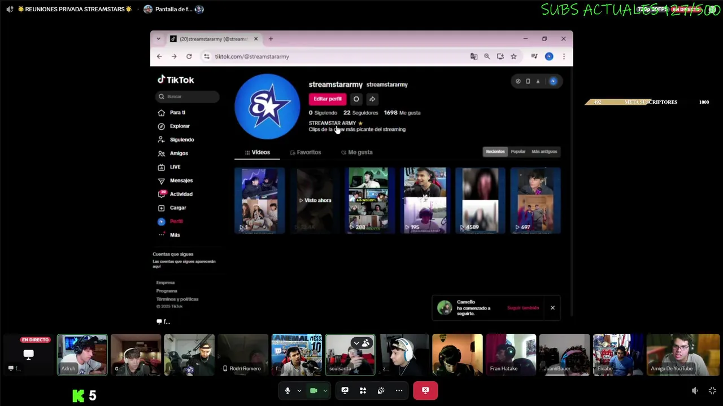This screenshot has width=723, height=406.
Task: Click the 0 Siguiendo count
Action: [323, 113]
